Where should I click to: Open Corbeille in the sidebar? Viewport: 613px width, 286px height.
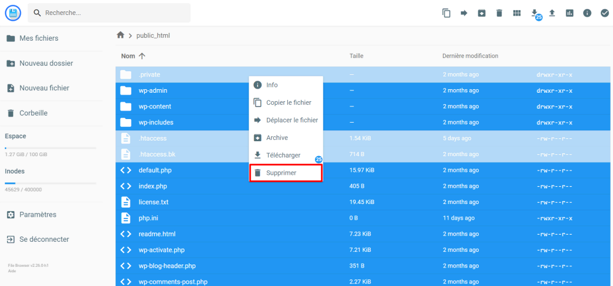tap(33, 113)
